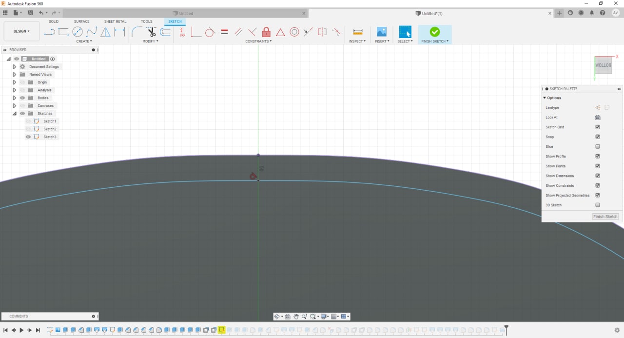Viewport: 624px width, 338px height.
Task: Select the Line sketch tool
Action: [x=49, y=32]
